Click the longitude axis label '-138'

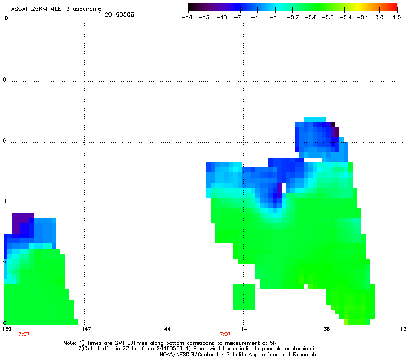(x=323, y=329)
